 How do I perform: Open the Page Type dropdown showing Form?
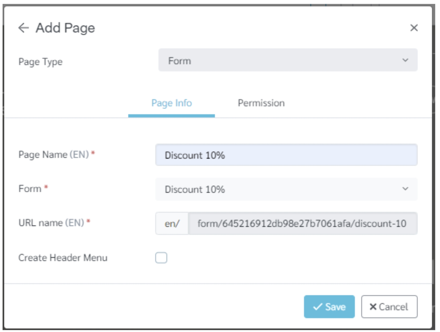coord(287,60)
